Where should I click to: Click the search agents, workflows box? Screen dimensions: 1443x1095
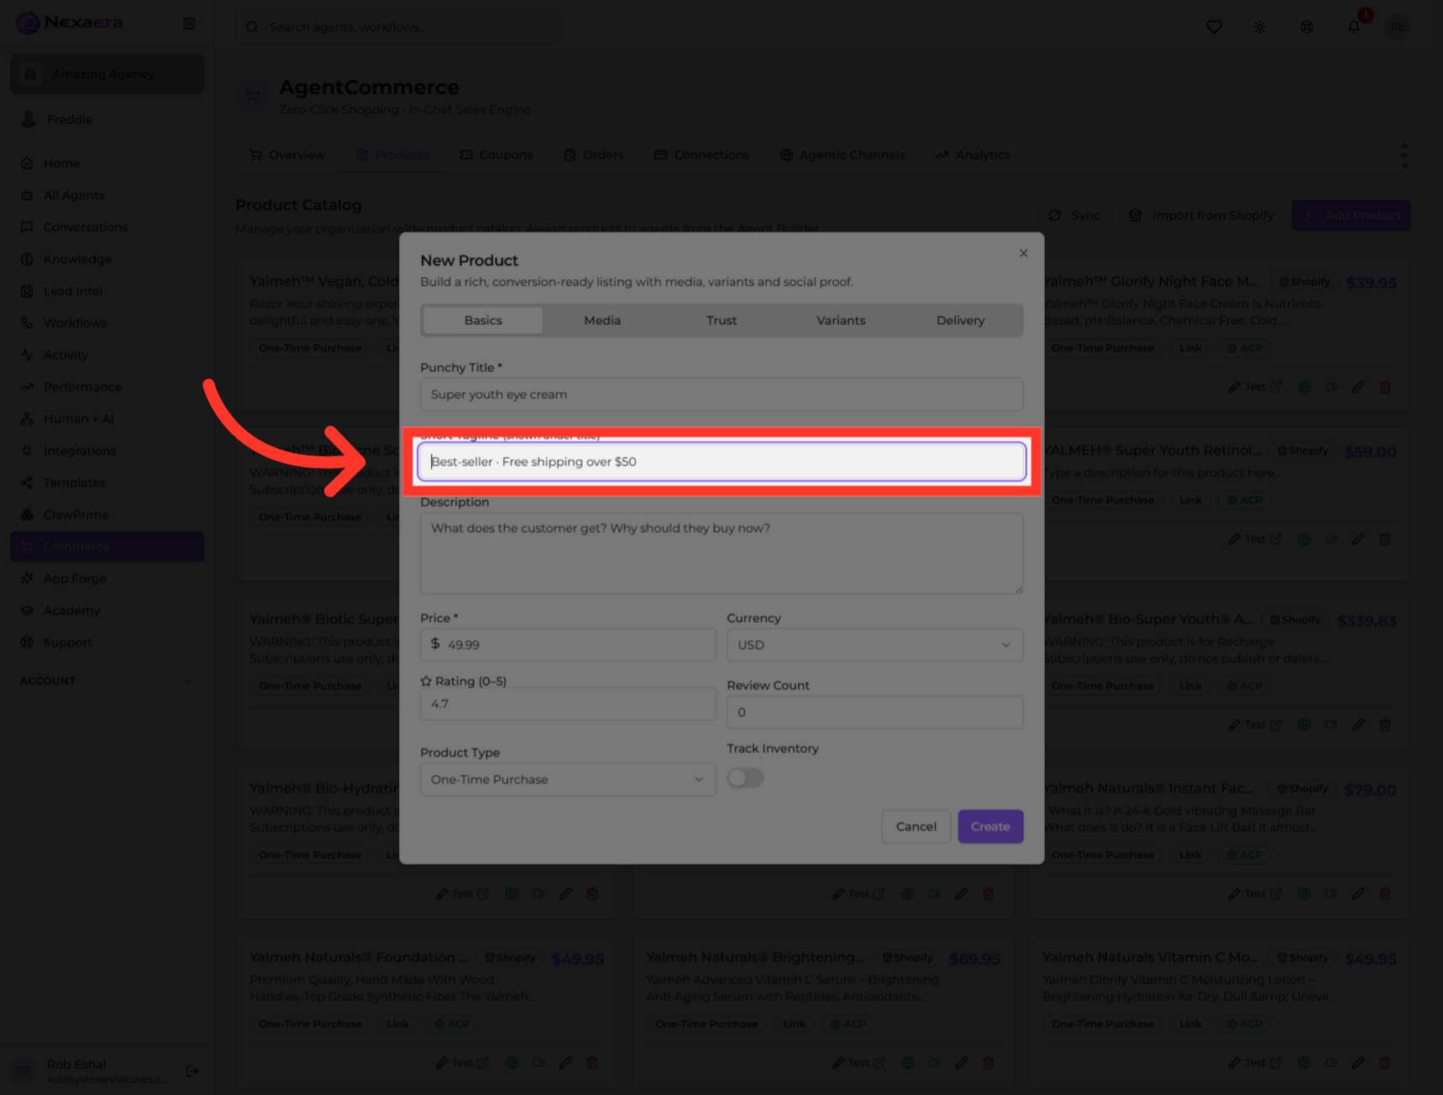(396, 27)
